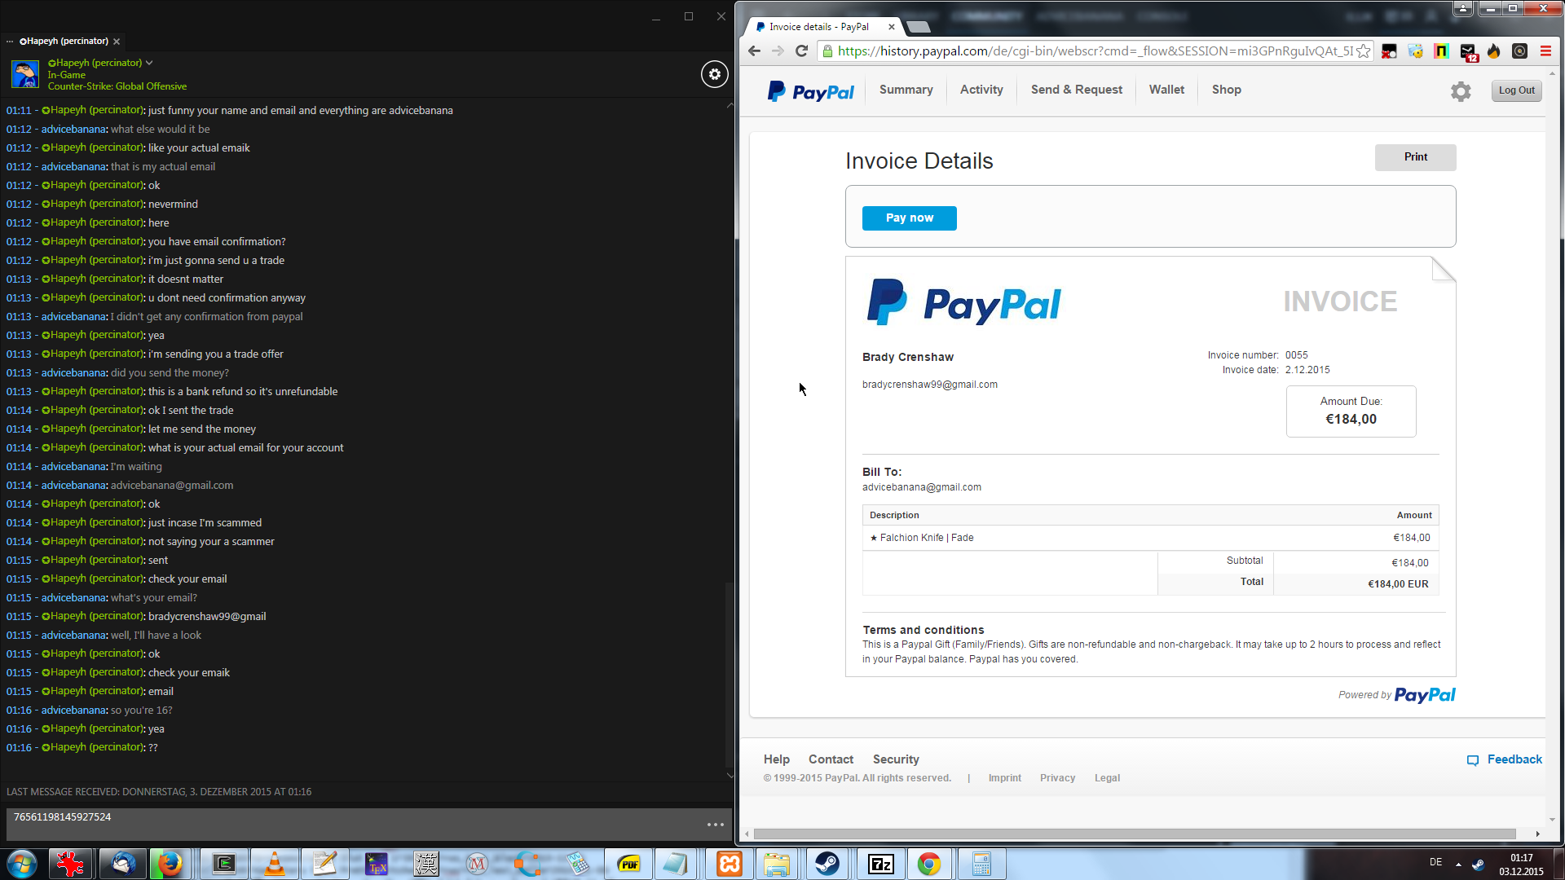The width and height of the screenshot is (1565, 880).
Task: Reload the PayPal page
Action: [x=801, y=51]
